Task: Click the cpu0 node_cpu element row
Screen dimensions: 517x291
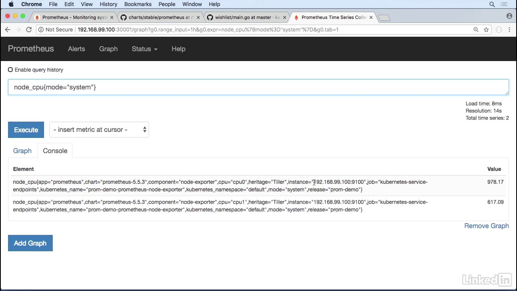Action: tap(258, 186)
